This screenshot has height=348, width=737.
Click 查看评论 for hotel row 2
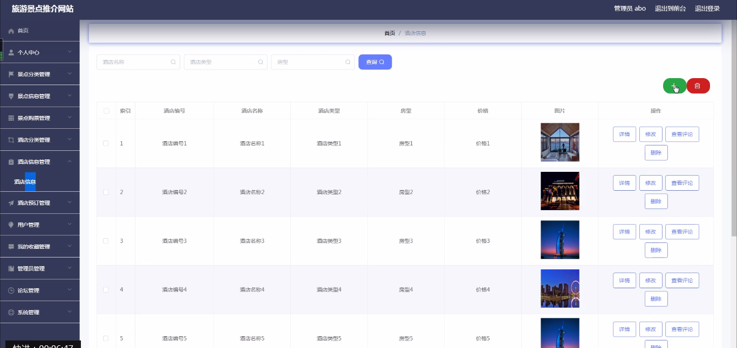pos(682,183)
